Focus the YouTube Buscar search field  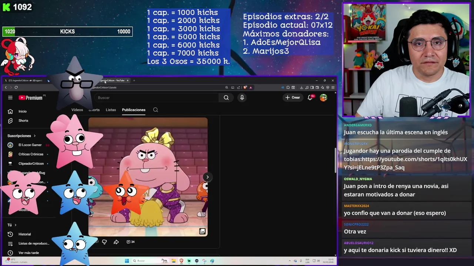156,98
